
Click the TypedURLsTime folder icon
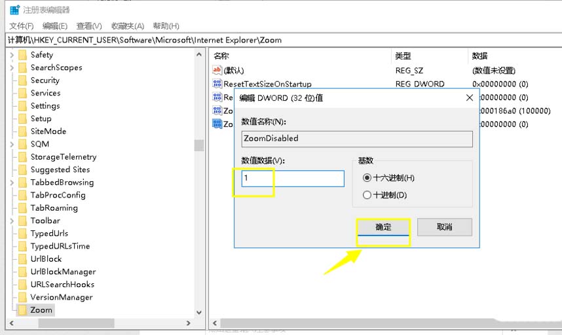(22, 246)
